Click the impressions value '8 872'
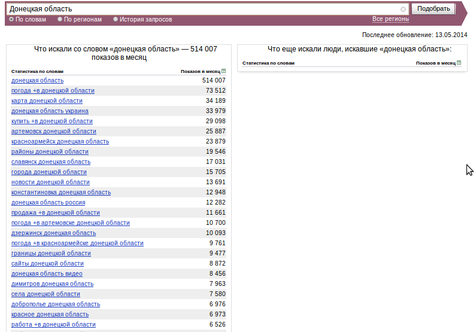Screen dimensions: 476x332 217,263
